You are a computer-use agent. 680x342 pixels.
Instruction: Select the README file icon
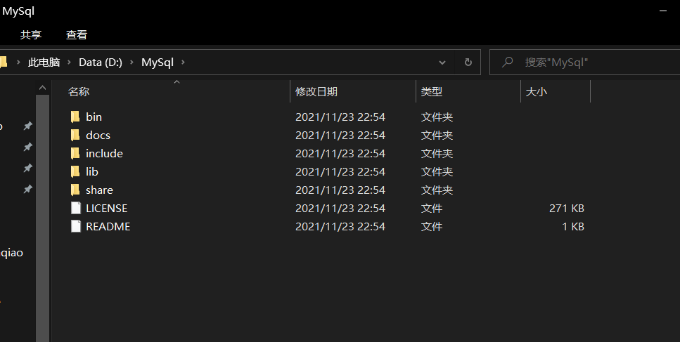[76, 226]
